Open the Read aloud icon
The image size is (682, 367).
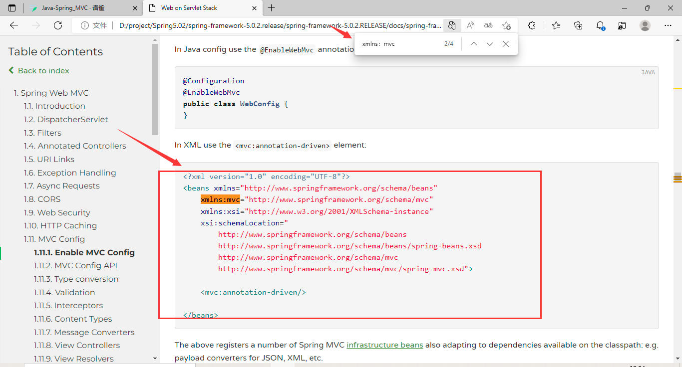pos(470,25)
